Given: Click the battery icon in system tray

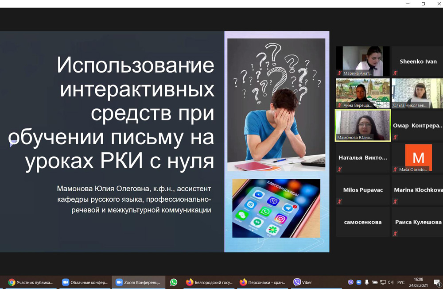Looking at the screenshot, I should pos(375,282).
